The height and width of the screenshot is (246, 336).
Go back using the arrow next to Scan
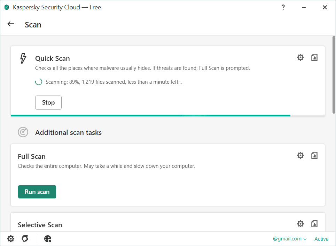point(11,24)
